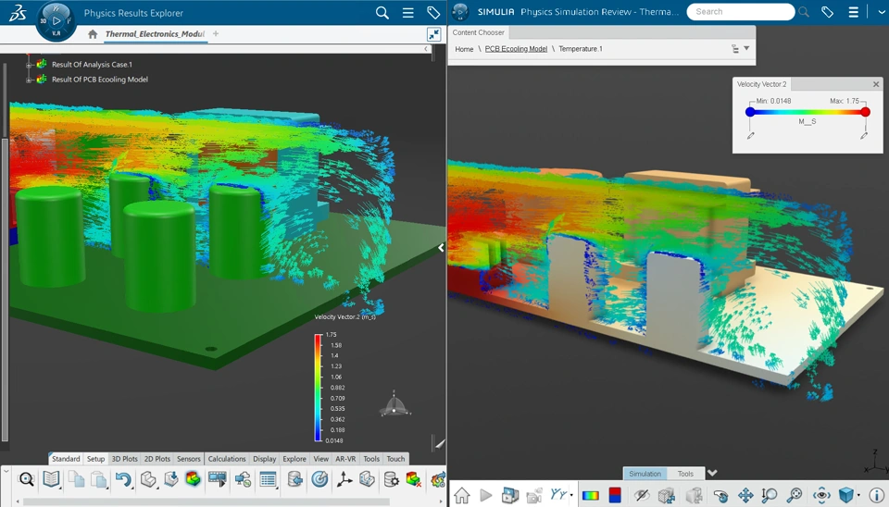Toggle hide/show crossed-eye icon in Simulation Review

coord(642,495)
